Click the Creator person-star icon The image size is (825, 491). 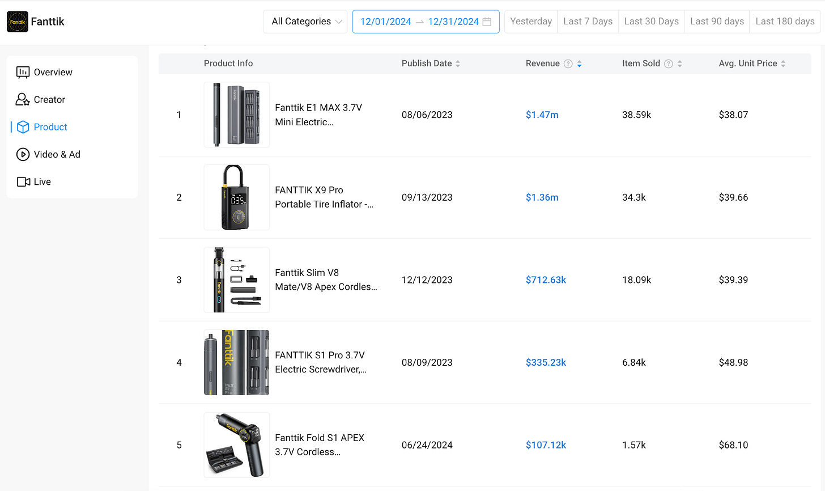(23, 99)
